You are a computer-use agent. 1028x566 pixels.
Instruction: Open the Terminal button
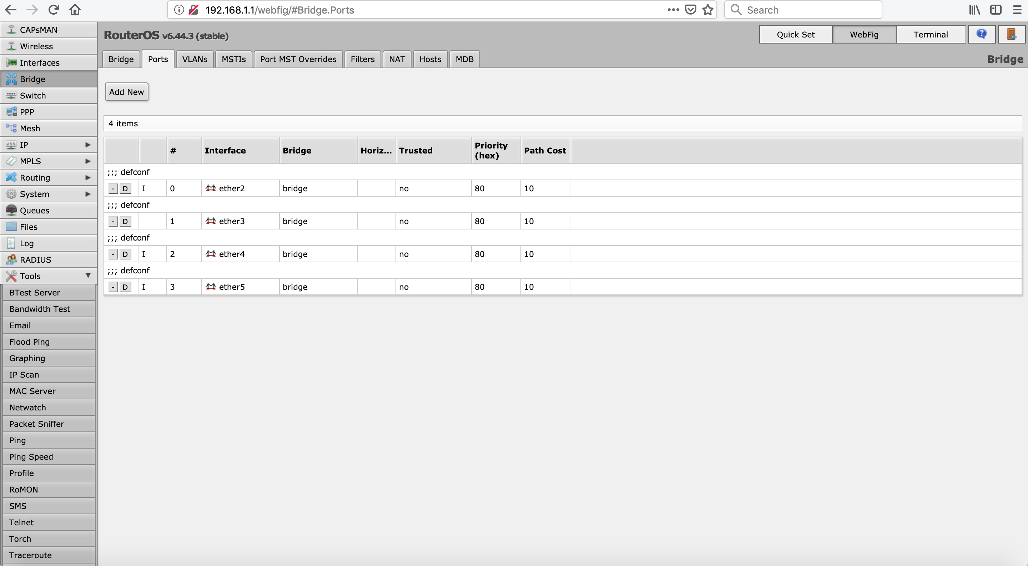(x=930, y=34)
